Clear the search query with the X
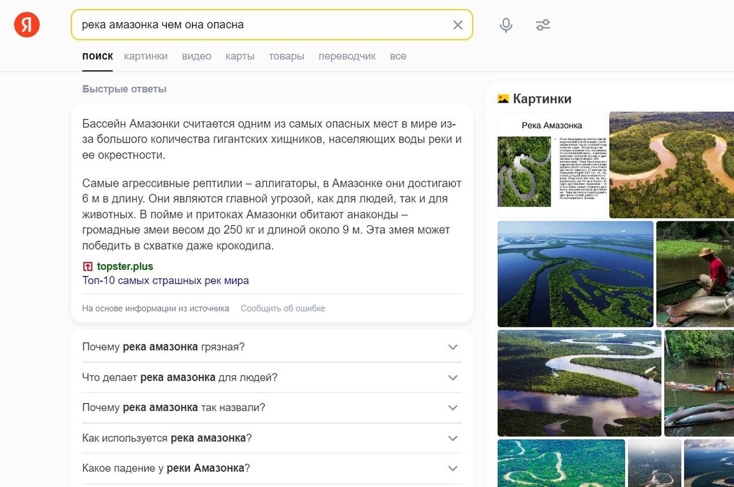The image size is (734, 487). (x=458, y=24)
